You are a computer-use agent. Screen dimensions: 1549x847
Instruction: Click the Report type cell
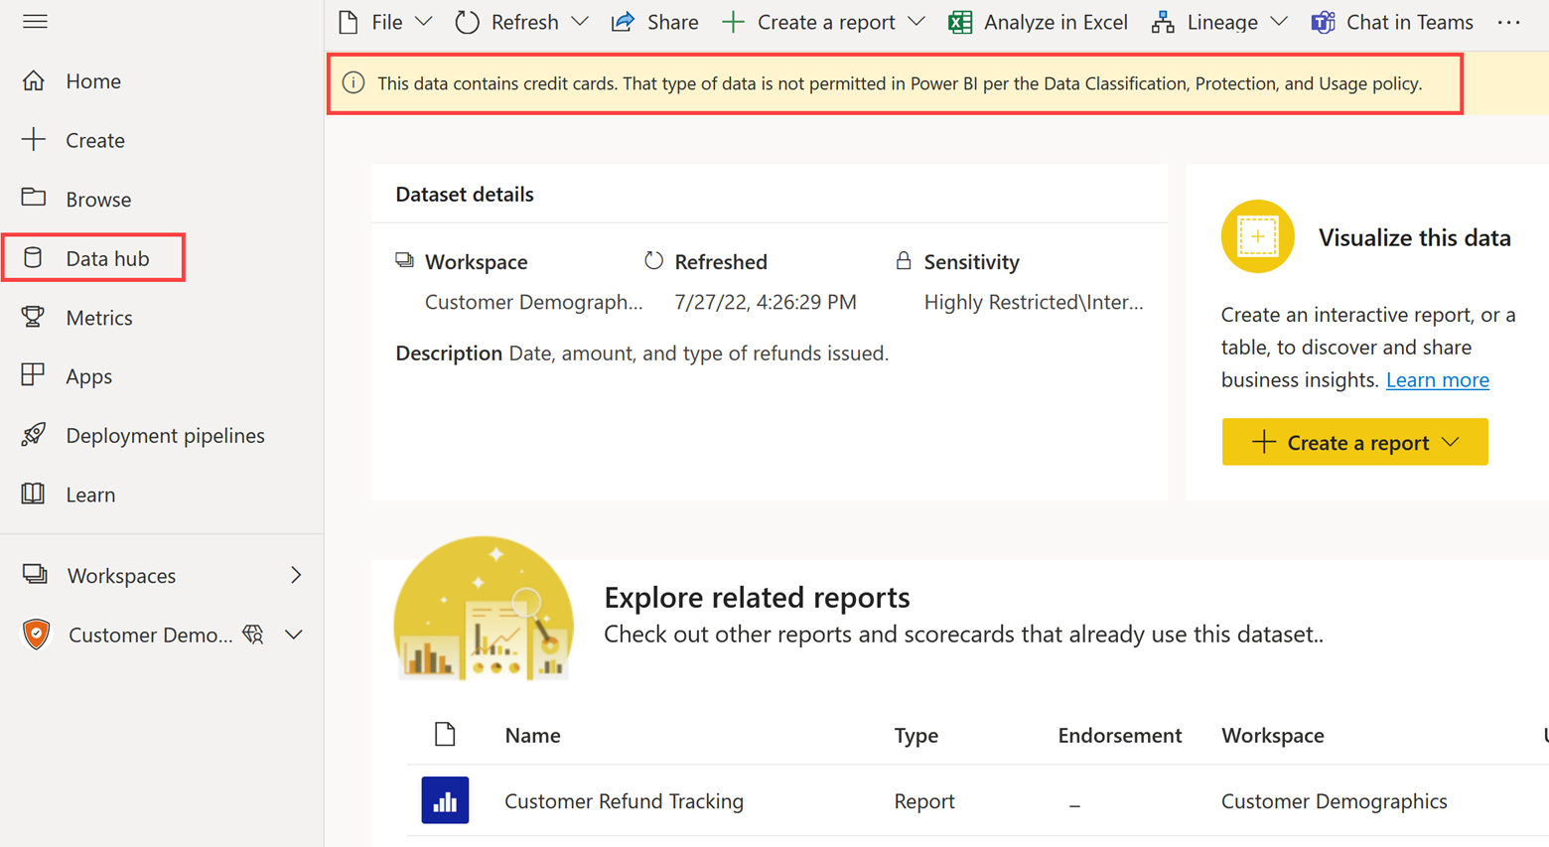coord(923,800)
